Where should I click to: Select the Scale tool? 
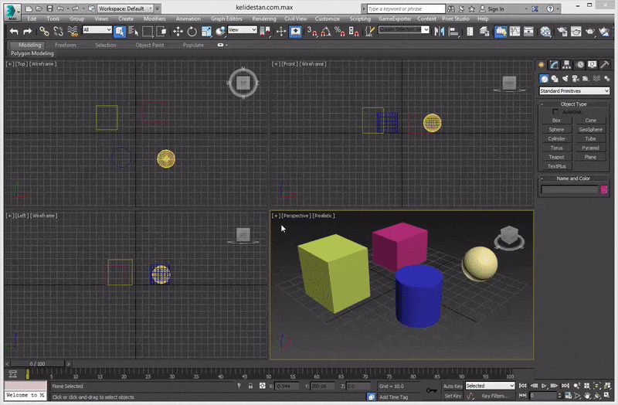click(x=206, y=31)
